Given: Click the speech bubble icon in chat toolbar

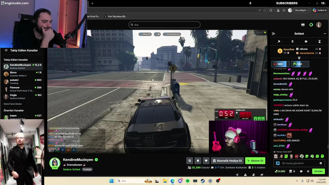Looking at the screenshot, I should click(306, 41).
